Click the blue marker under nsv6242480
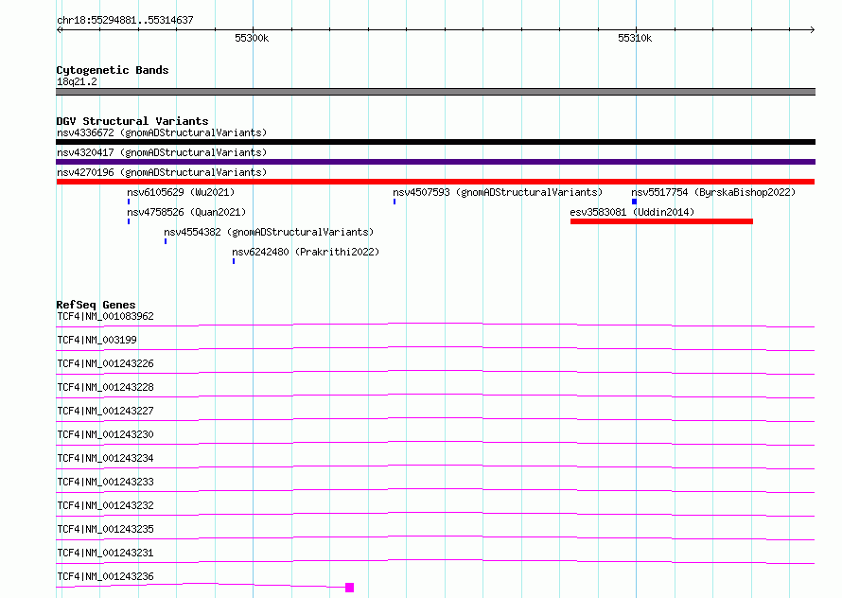This screenshot has width=842, height=598. tap(234, 261)
